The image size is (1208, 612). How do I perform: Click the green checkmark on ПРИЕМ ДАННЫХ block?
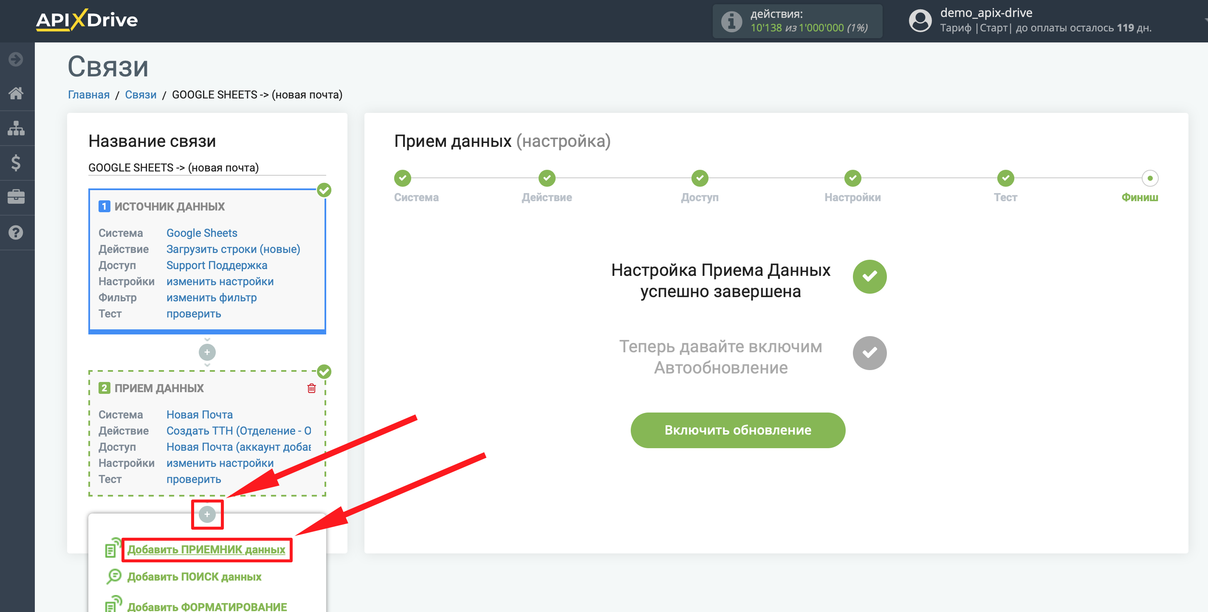tap(324, 372)
